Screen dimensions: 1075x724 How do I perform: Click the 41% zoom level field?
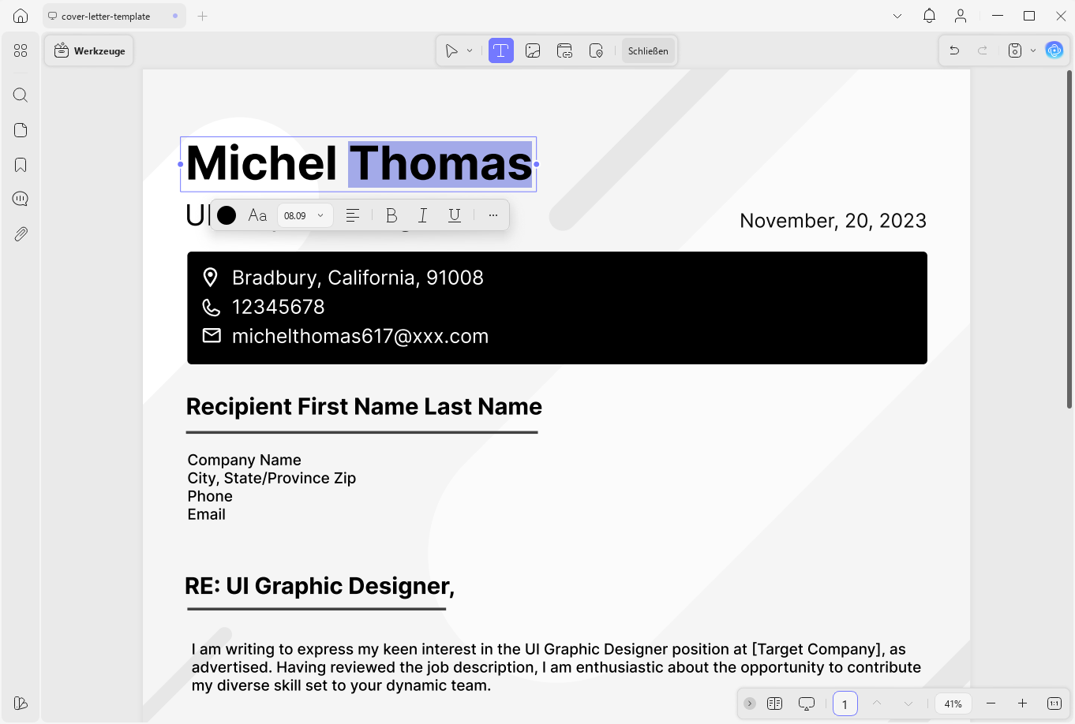click(x=953, y=703)
